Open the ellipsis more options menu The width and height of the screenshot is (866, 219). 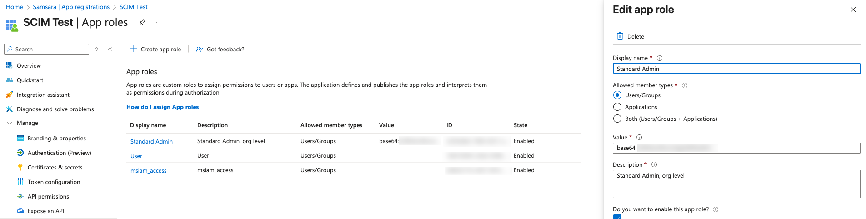click(x=157, y=22)
